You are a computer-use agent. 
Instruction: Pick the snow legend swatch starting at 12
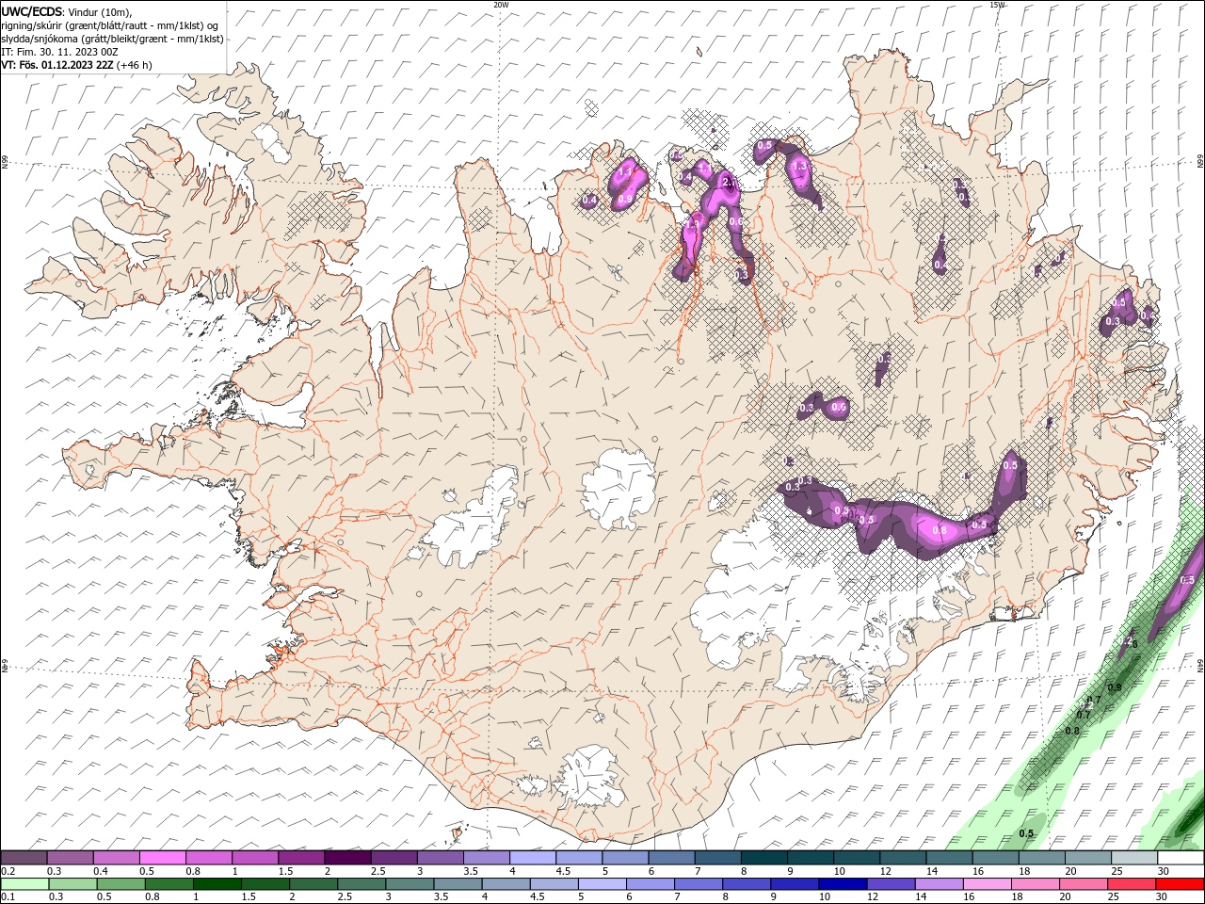pyautogui.click(x=903, y=858)
